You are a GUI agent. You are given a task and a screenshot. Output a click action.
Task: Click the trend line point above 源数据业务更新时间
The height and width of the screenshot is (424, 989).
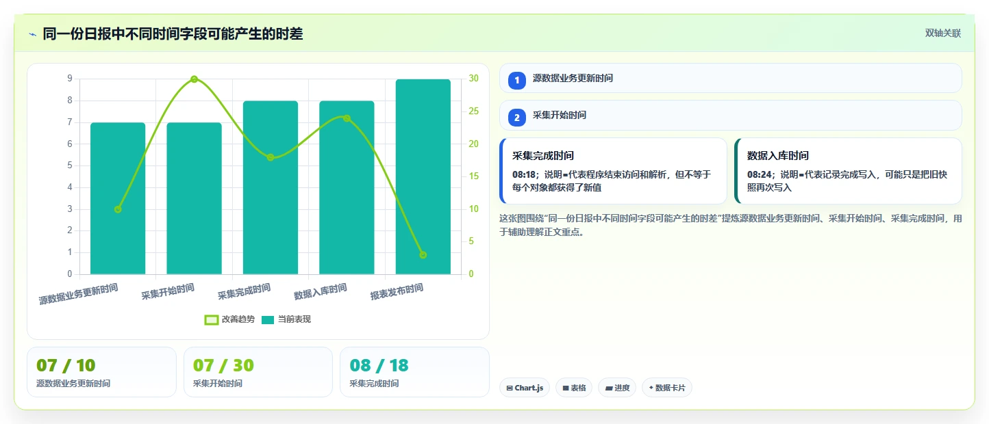pyautogui.click(x=118, y=209)
